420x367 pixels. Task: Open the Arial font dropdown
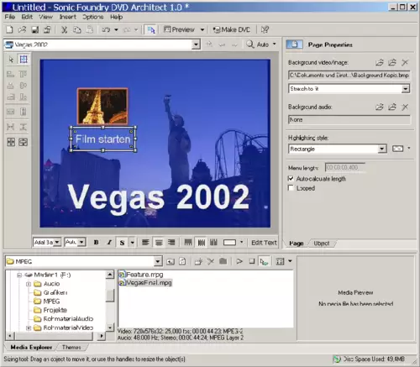[57, 242]
